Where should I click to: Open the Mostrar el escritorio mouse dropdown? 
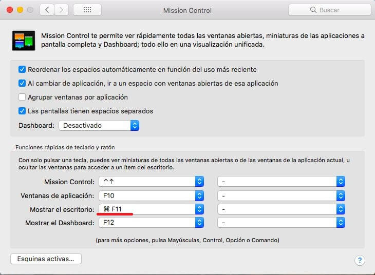[281, 209]
